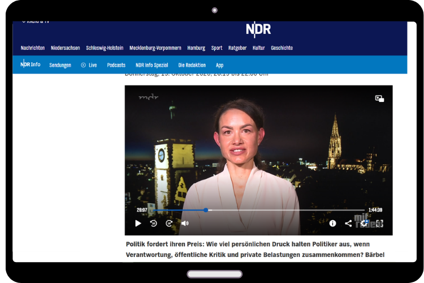Click the NDR logo

258,29
